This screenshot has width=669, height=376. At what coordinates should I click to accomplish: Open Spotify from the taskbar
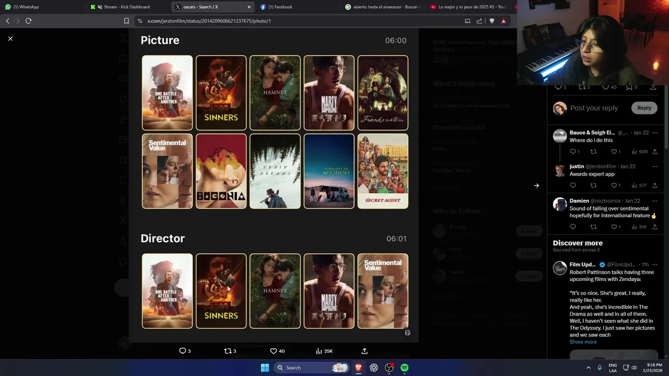[405, 368]
